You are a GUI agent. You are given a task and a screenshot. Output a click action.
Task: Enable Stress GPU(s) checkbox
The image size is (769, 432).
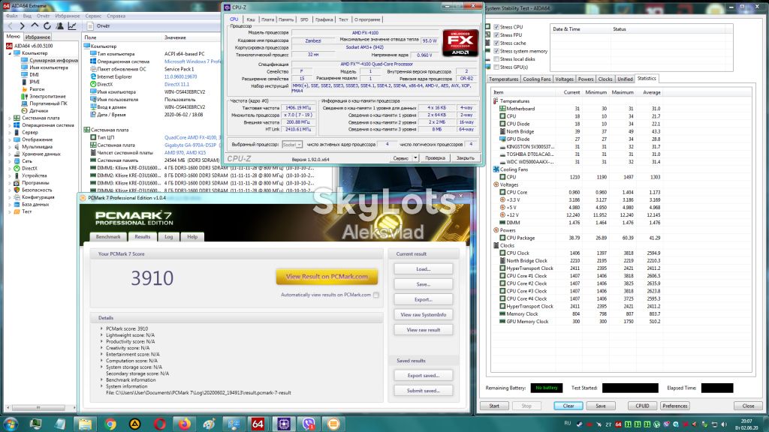coord(496,67)
